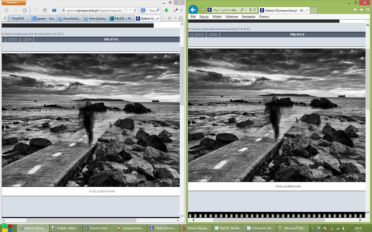
Task: Open Internet Explorer settings gear
Action: [368, 10]
